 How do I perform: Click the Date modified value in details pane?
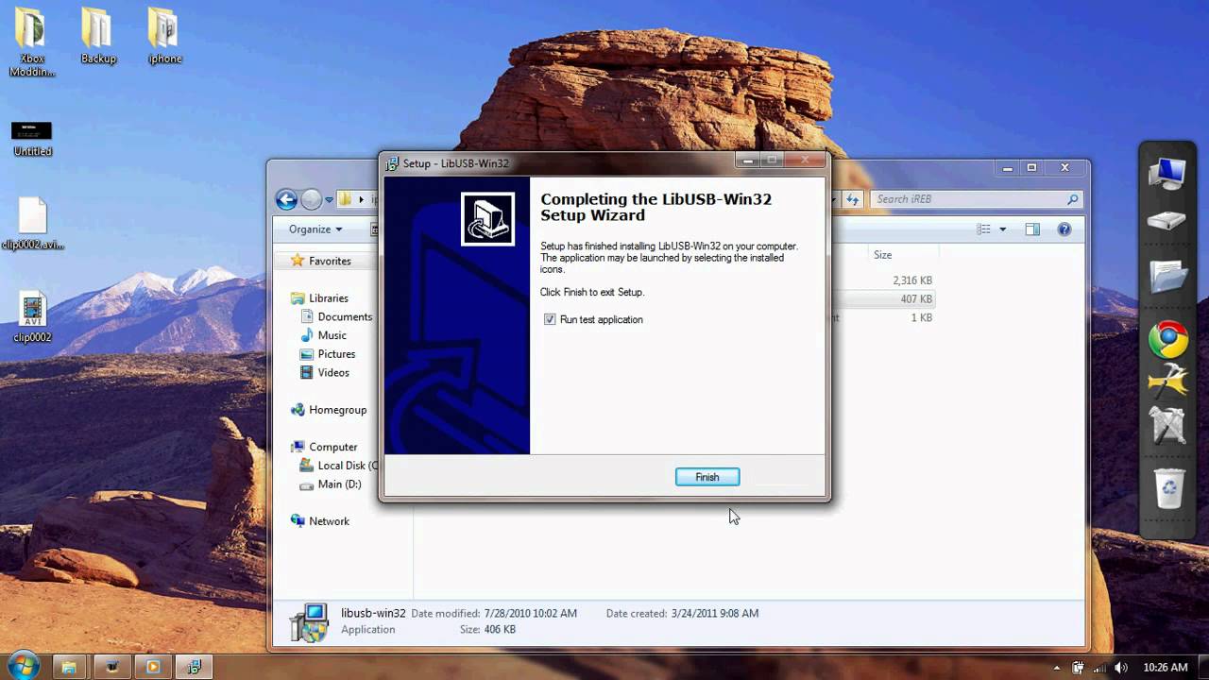530,614
